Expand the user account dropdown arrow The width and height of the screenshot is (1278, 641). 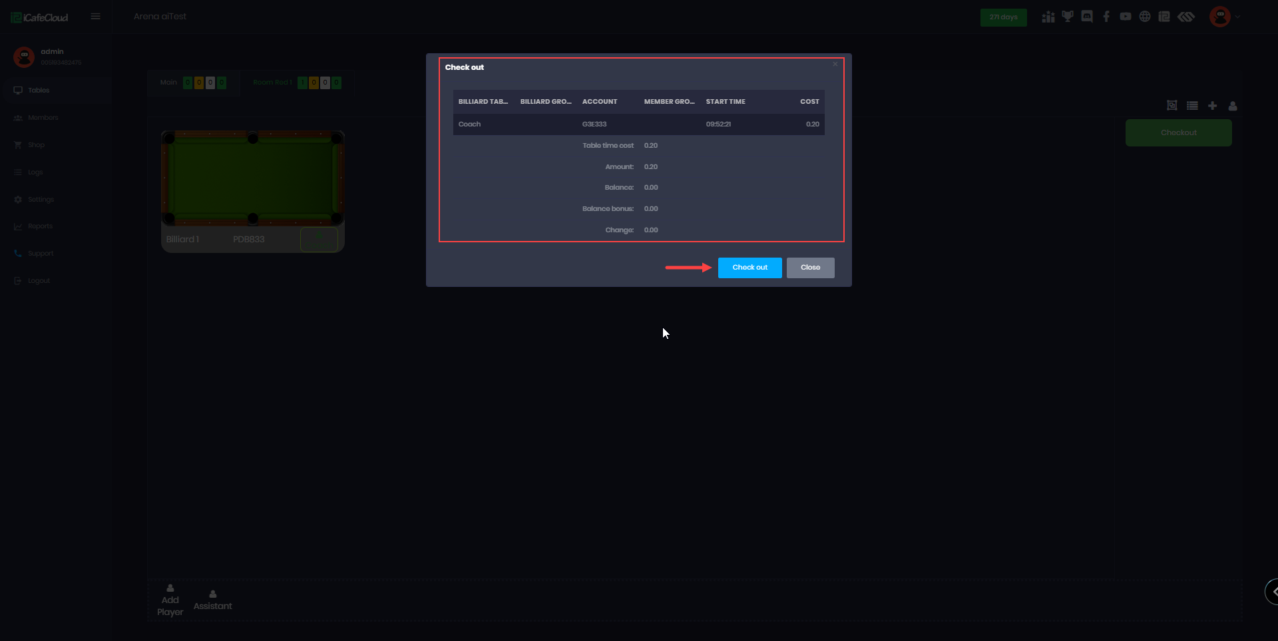(1237, 17)
